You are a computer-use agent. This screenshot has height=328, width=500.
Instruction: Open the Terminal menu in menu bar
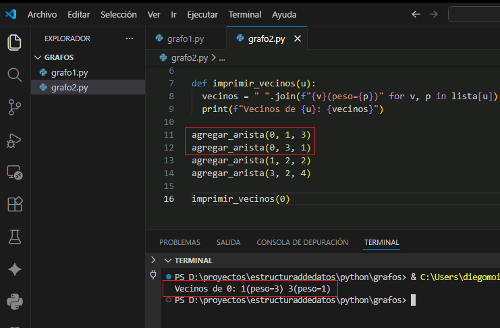coord(245,14)
